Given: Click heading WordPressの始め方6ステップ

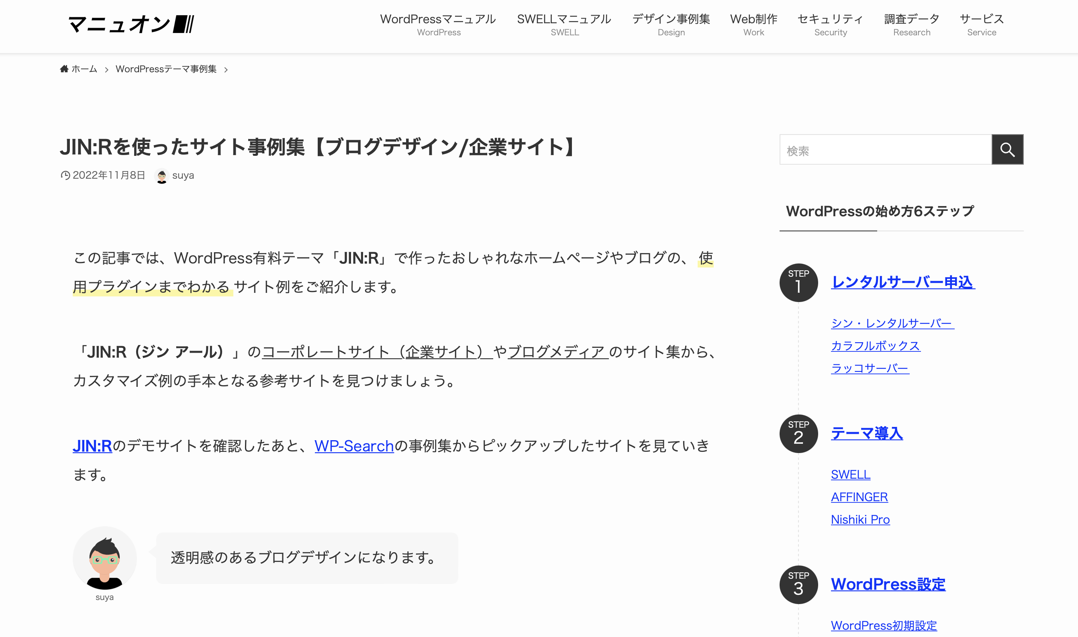Looking at the screenshot, I should [x=880, y=211].
